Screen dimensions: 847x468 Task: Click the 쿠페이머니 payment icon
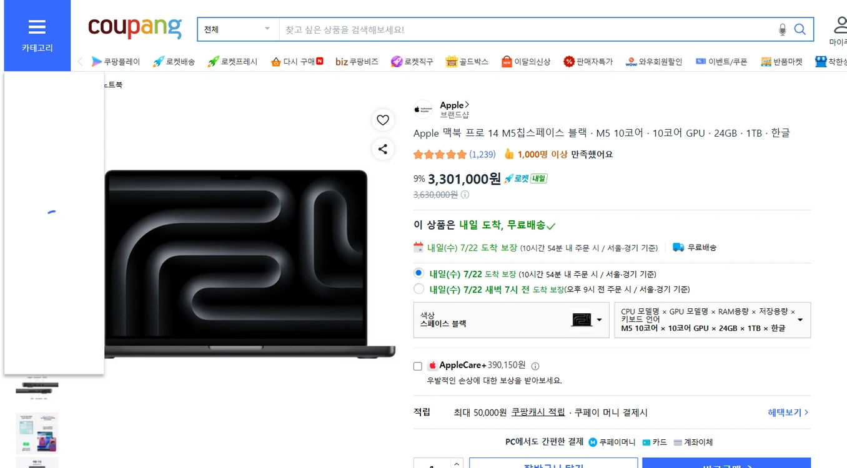(593, 442)
